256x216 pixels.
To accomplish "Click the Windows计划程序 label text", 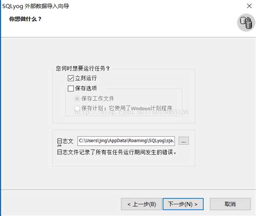I will [152, 108].
